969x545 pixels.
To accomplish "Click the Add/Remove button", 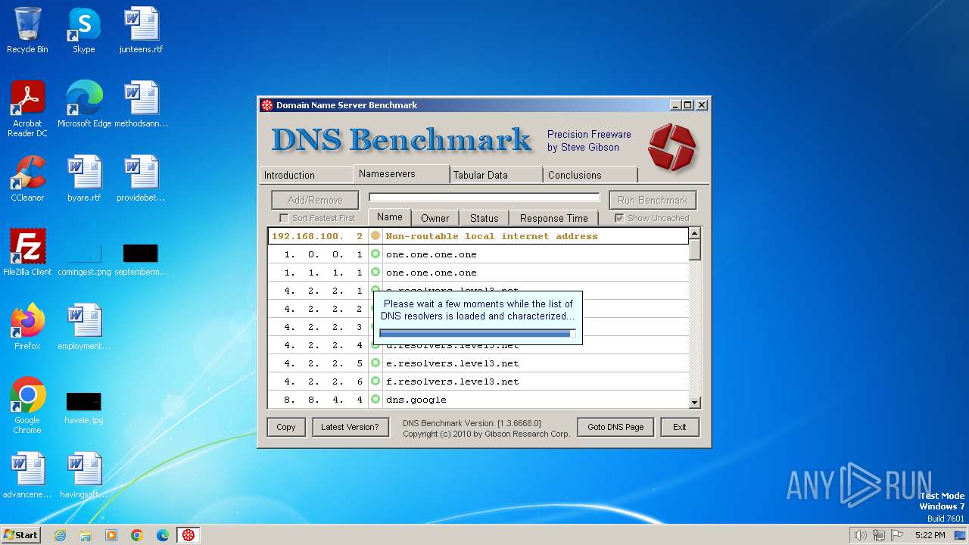I will tap(315, 200).
